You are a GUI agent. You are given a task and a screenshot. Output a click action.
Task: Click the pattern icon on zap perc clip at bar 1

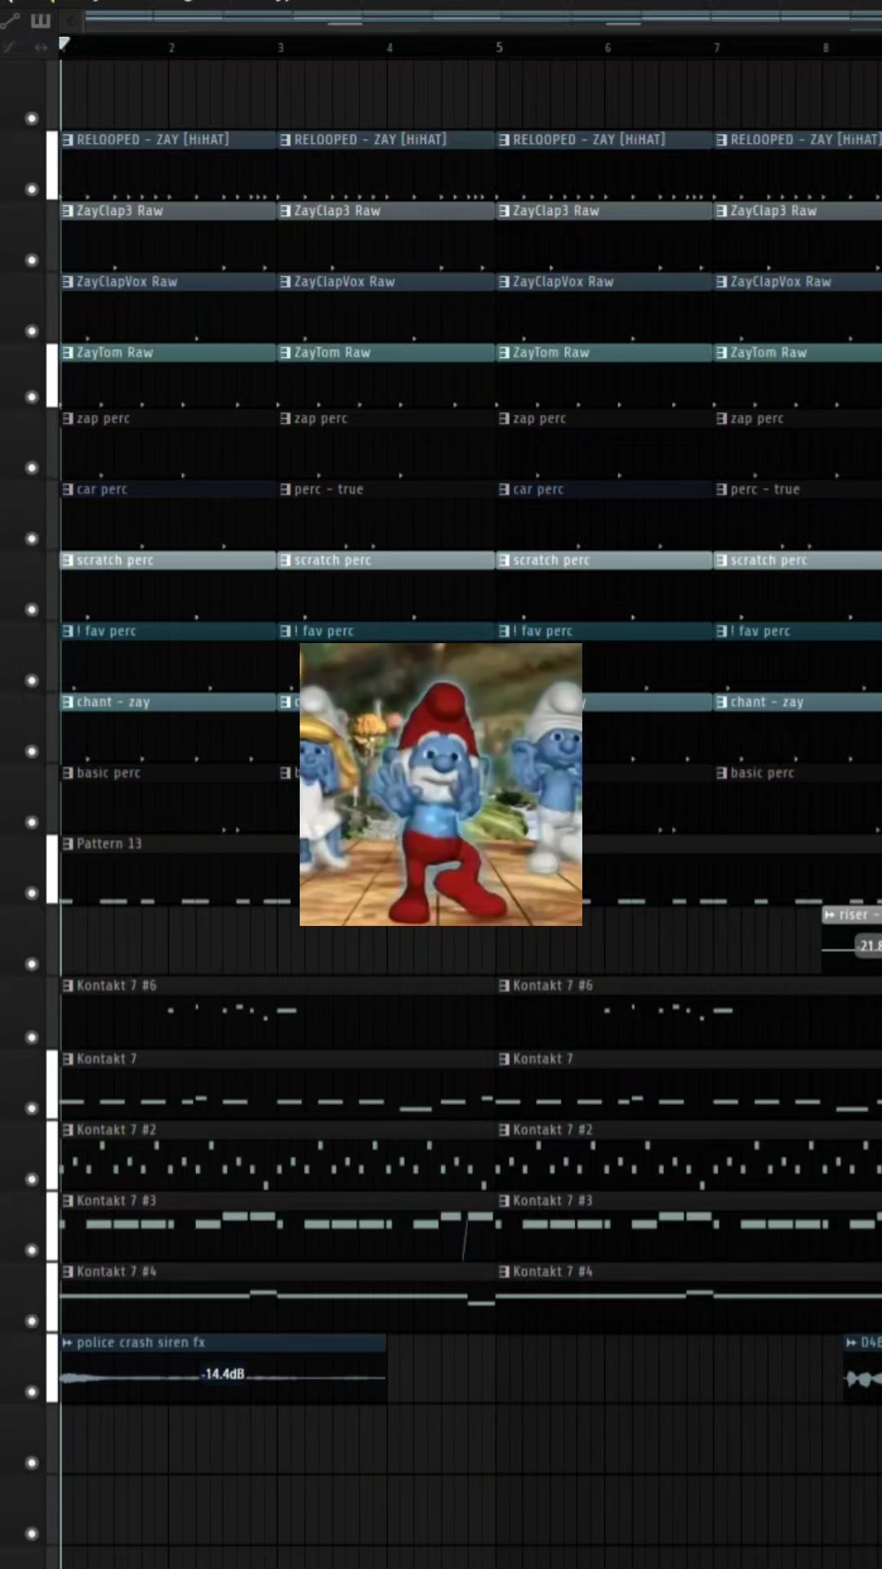[x=68, y=418]
